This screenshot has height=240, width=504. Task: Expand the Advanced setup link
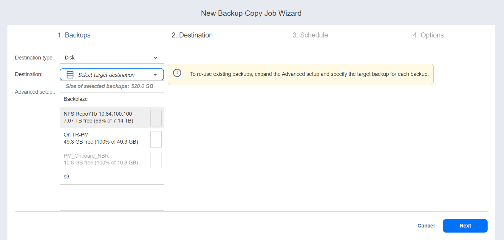(x=36, y=92)
